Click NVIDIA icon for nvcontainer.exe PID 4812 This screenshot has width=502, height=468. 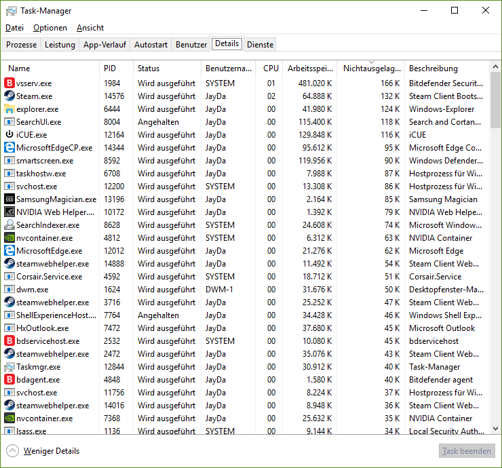(x=9, y=238)
